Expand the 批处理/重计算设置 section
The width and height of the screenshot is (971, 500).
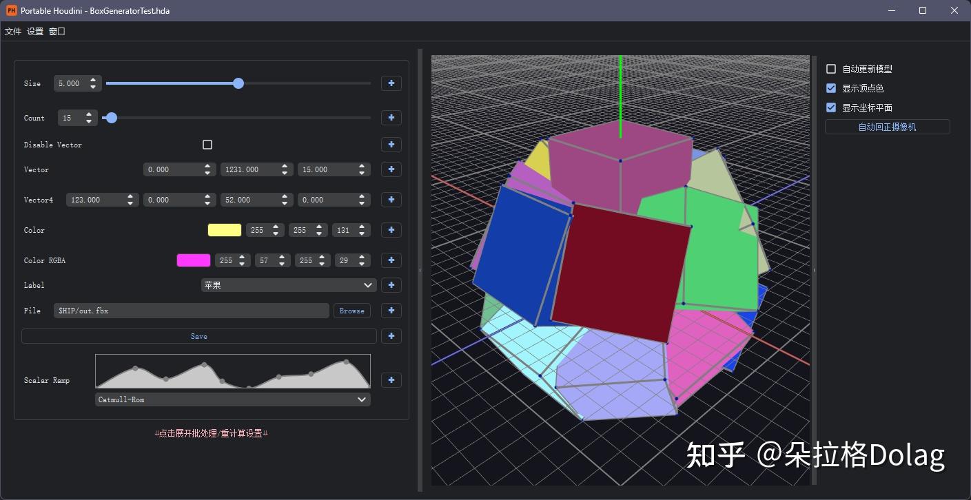click(212, 433)
